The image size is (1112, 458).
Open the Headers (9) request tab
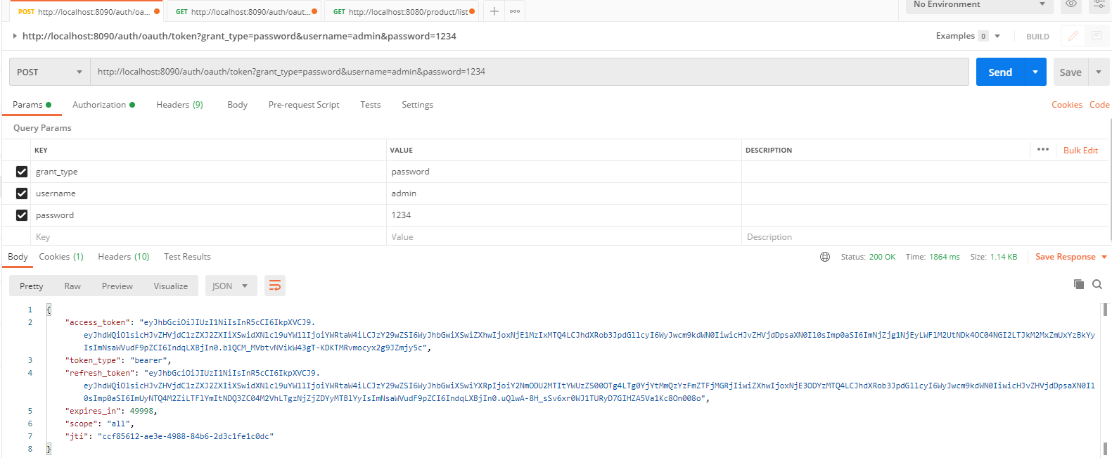click(x=179, y=105)
